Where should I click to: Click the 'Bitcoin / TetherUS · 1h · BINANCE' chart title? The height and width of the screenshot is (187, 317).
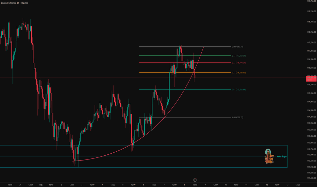coord(14,3)
